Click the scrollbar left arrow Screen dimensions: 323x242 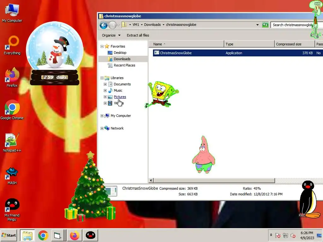(151, 181)
